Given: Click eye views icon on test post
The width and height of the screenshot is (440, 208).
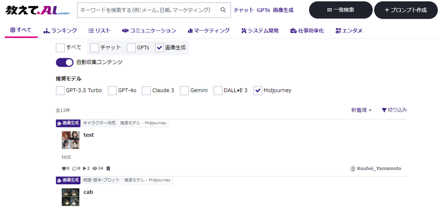Looking at the screenshot, I should tap(95, 168).
